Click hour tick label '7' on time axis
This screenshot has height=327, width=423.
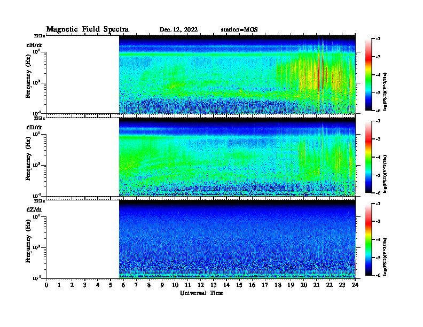click(137, 285)
